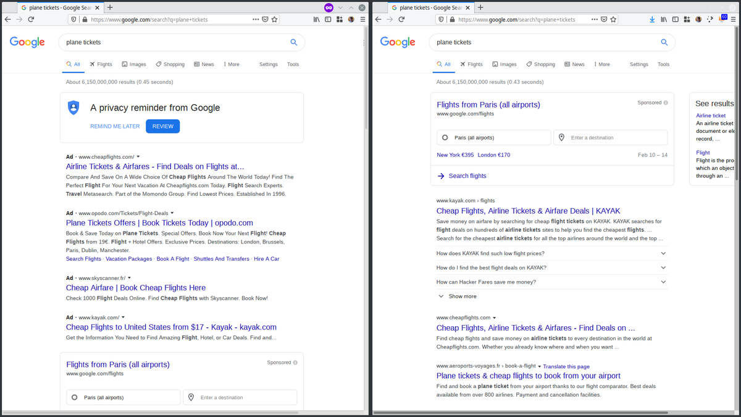
Task: Toggle sidebar icon in left window toolbar
Action: (x=328, y=19)
